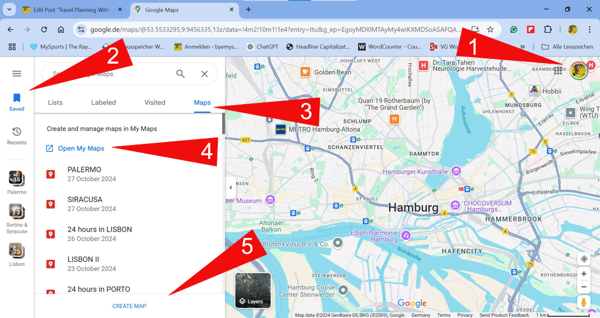Screen dimensions: 600x318
Task: Click the Dr. Tara Taheri hospital marker
Action: pyautogui.click(x=423, y=65)
